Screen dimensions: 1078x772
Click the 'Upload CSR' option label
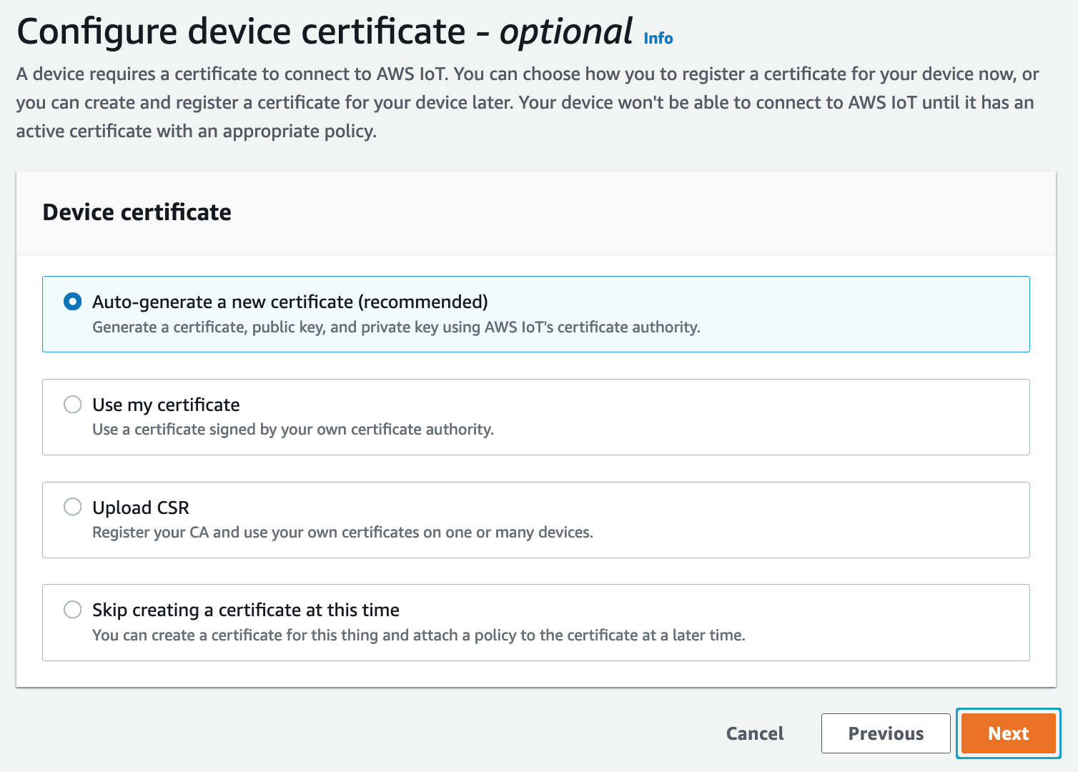[x=141, y=508]
